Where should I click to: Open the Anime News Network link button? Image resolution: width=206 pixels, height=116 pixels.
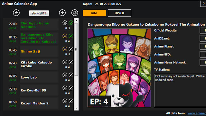(x=203, y=63)
